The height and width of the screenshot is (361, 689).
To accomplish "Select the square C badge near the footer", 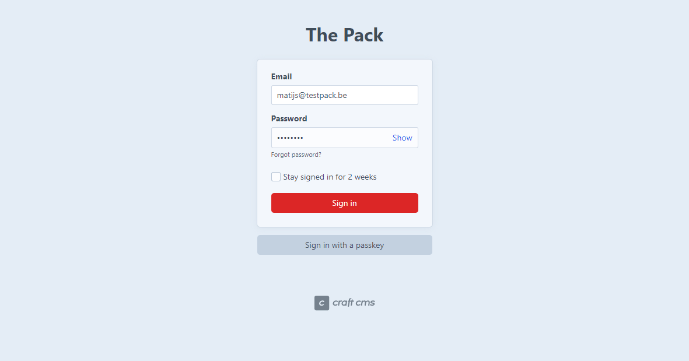I will pos(321,303).
